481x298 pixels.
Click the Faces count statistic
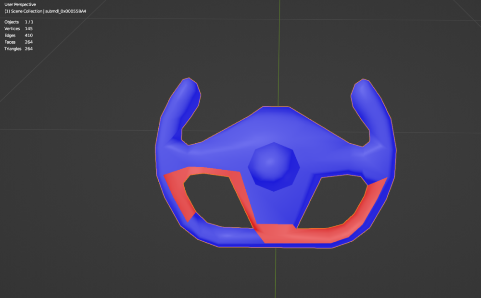tap(18, 42)
